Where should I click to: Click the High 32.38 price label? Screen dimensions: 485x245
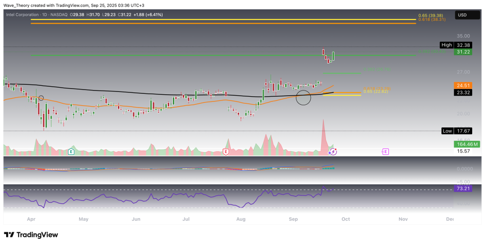tap(457, 45)
